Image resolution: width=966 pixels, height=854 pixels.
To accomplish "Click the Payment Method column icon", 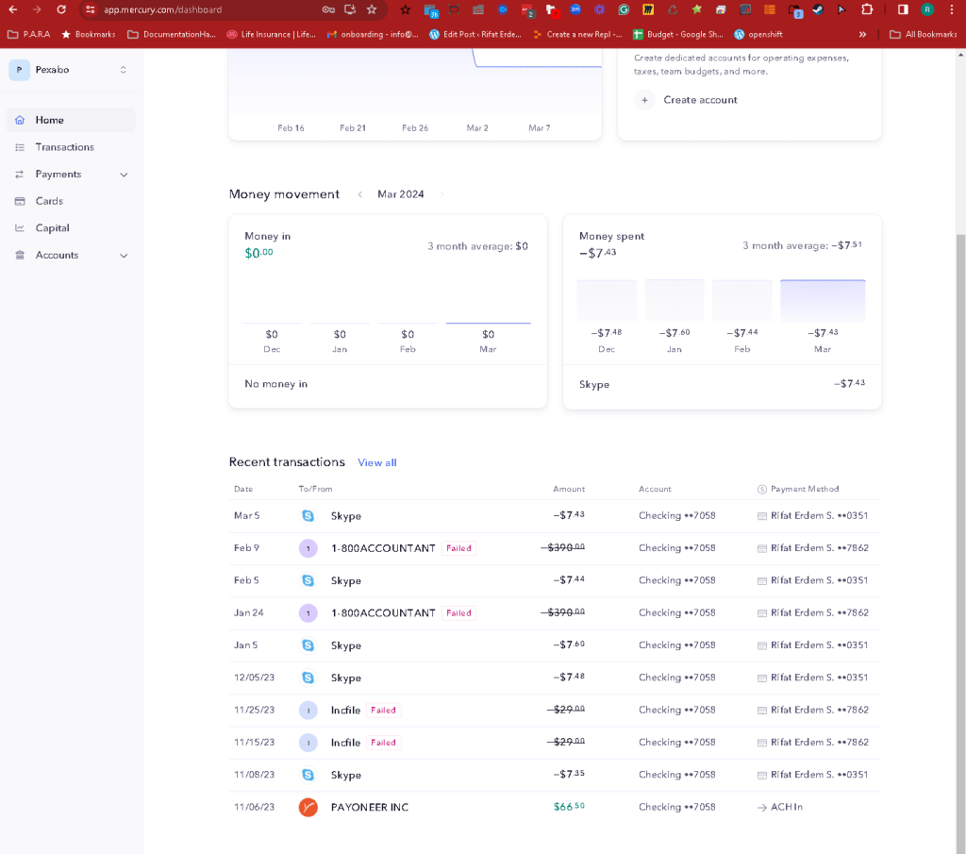I will point(761,489).
